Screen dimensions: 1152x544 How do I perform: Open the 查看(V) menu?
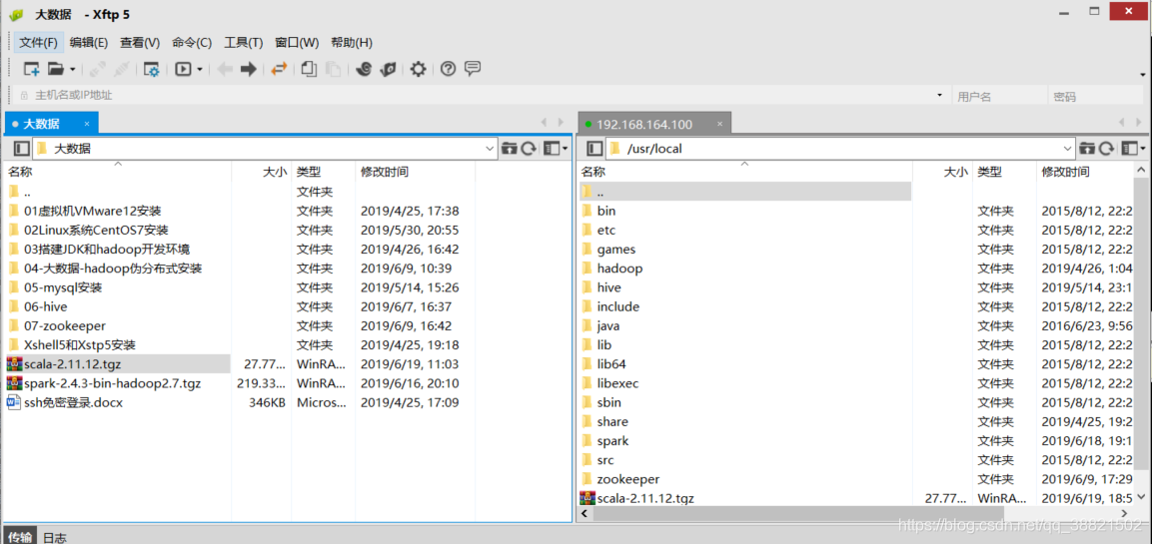coord(140,43)
